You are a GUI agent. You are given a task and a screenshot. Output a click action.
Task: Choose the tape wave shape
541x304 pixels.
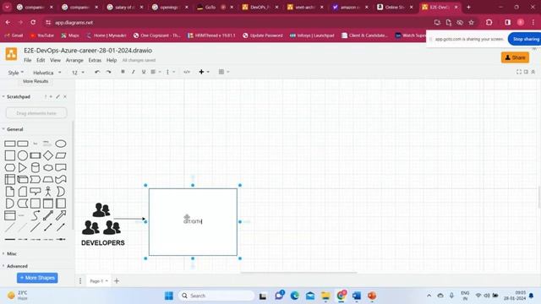pyautogui.click(x=61, y=179)
